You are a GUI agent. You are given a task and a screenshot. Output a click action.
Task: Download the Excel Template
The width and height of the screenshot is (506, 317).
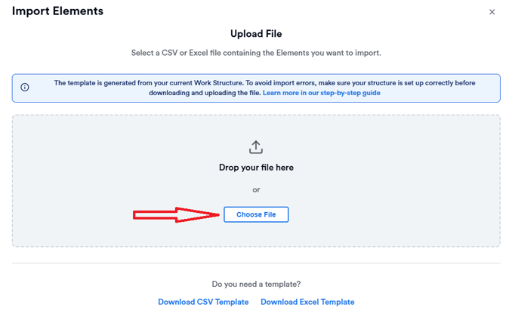click(307, 302)
